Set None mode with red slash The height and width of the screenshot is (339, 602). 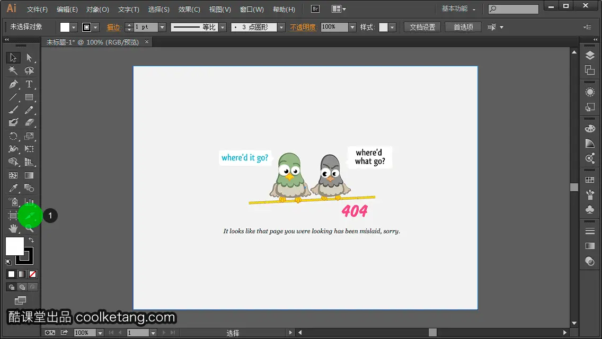[x=33, y=274]
